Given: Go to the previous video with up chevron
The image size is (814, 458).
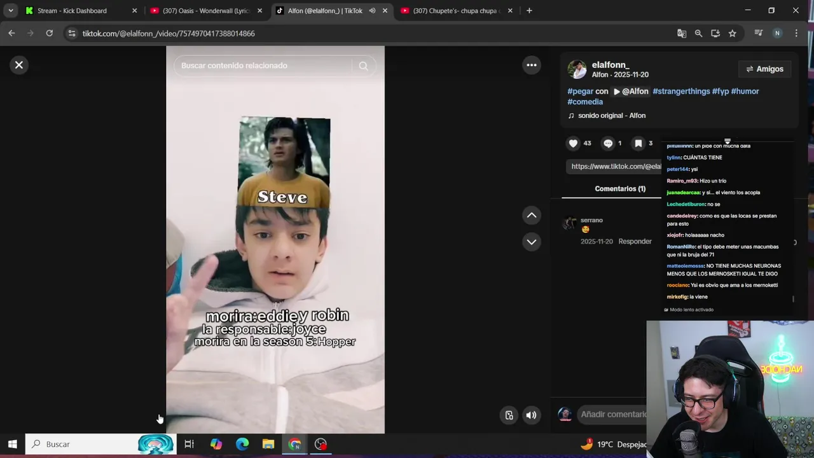Looking at the screenshot, I should (x=532, y=216).
